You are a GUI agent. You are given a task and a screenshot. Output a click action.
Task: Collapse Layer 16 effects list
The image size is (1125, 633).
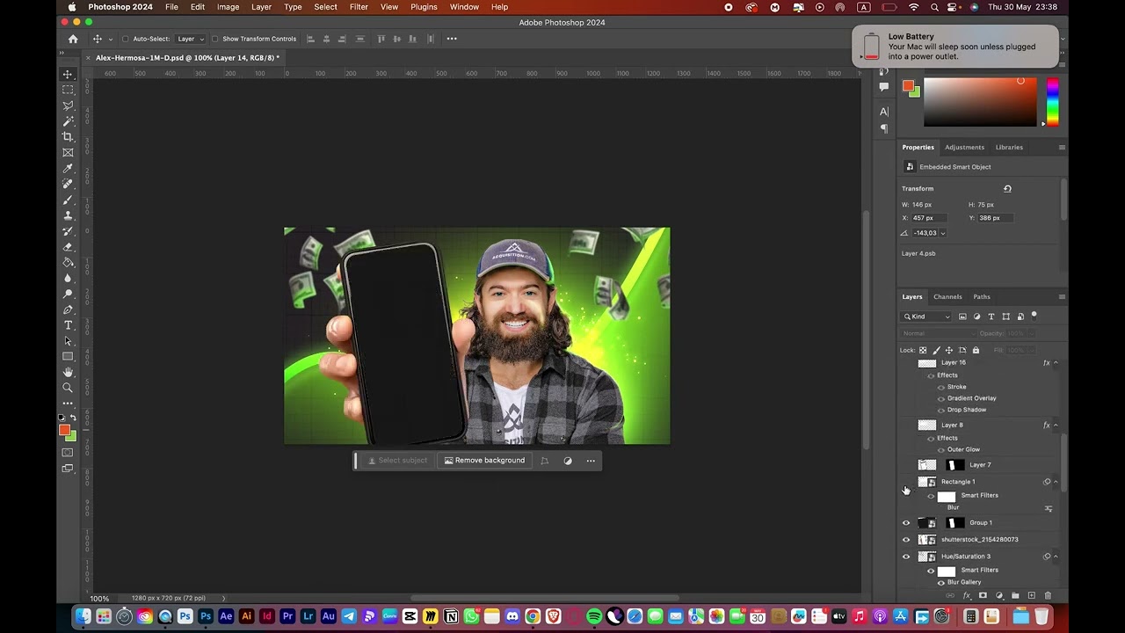click(1056, 363)
